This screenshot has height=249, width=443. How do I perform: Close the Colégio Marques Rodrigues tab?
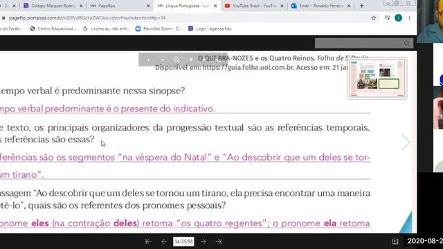click(82, 6)
